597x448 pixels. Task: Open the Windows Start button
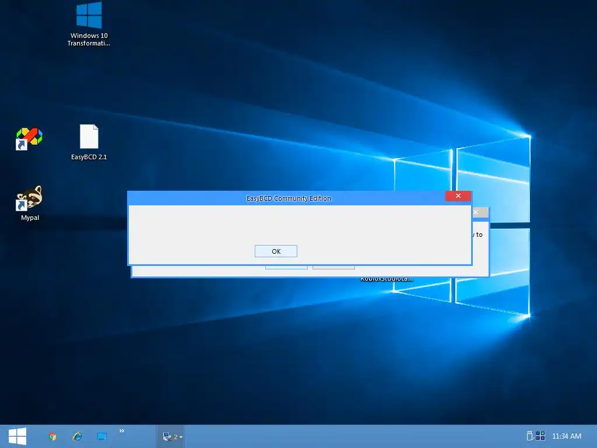17,436
